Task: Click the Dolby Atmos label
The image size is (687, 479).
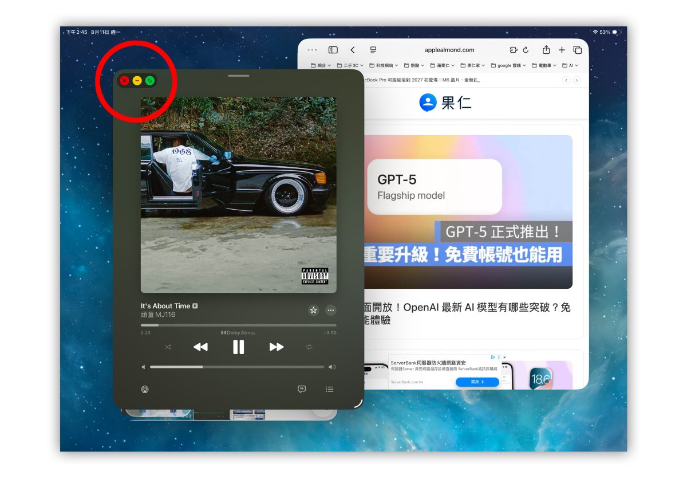Action: click(x=238, y=332)
